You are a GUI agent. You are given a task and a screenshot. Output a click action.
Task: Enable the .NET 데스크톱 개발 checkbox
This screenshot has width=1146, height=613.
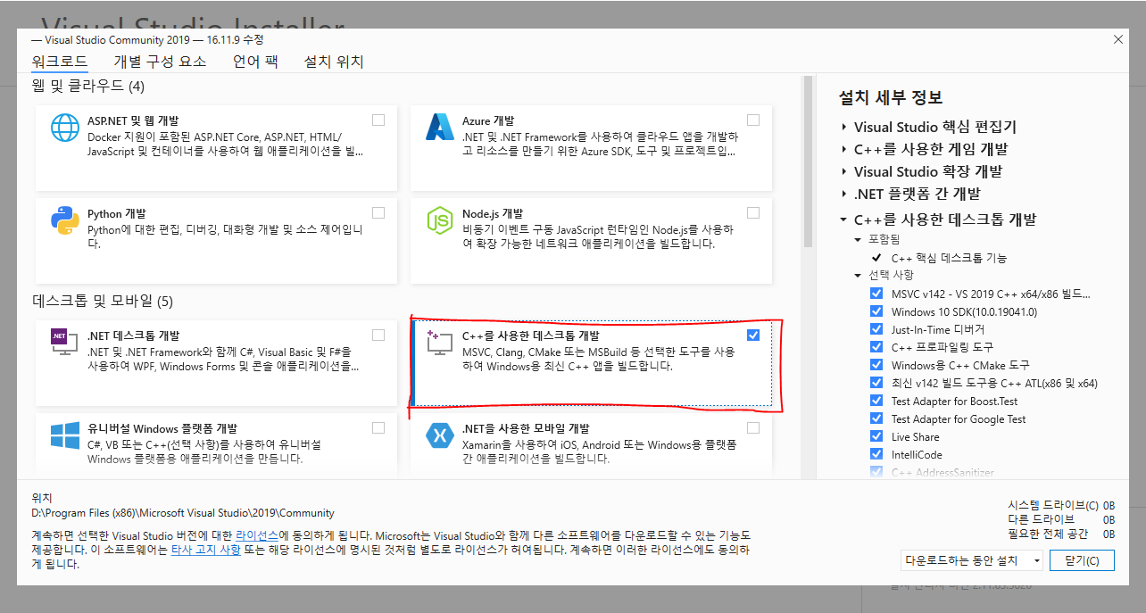click(378, 335)
